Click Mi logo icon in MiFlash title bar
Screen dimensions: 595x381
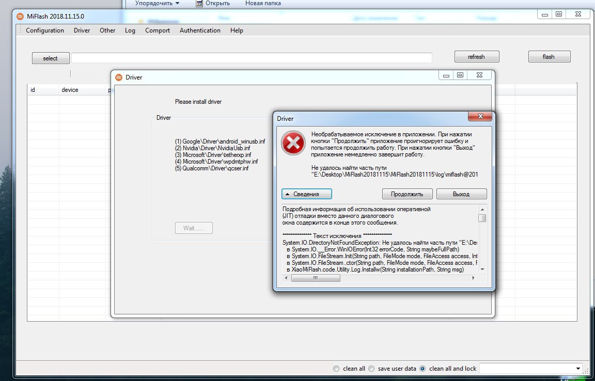click(20, 17)
